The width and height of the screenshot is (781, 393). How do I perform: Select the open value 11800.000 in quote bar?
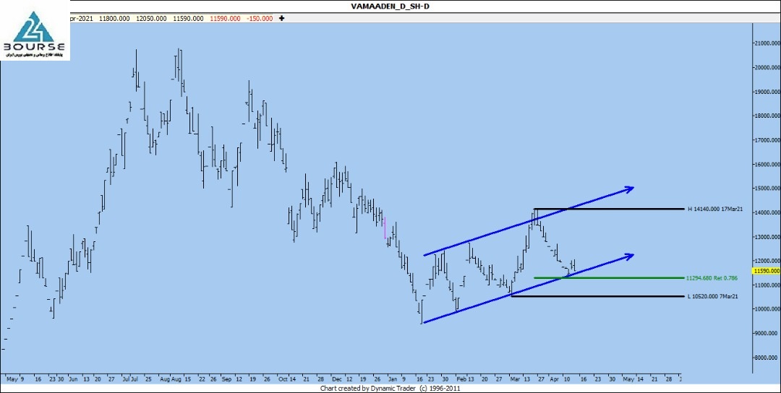click(115, 18)
